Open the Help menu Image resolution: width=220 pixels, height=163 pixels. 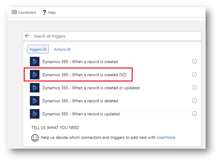pyautogui.click(x=49, y=12)
